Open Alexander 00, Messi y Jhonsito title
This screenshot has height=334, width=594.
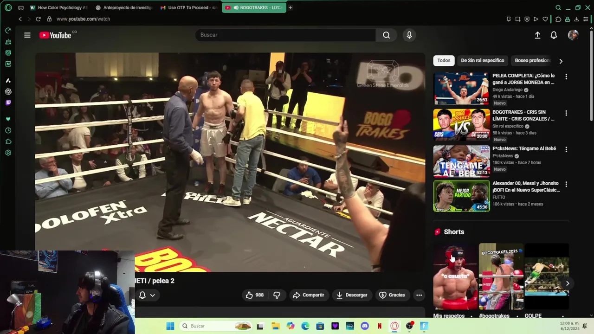tap(526, 186)
